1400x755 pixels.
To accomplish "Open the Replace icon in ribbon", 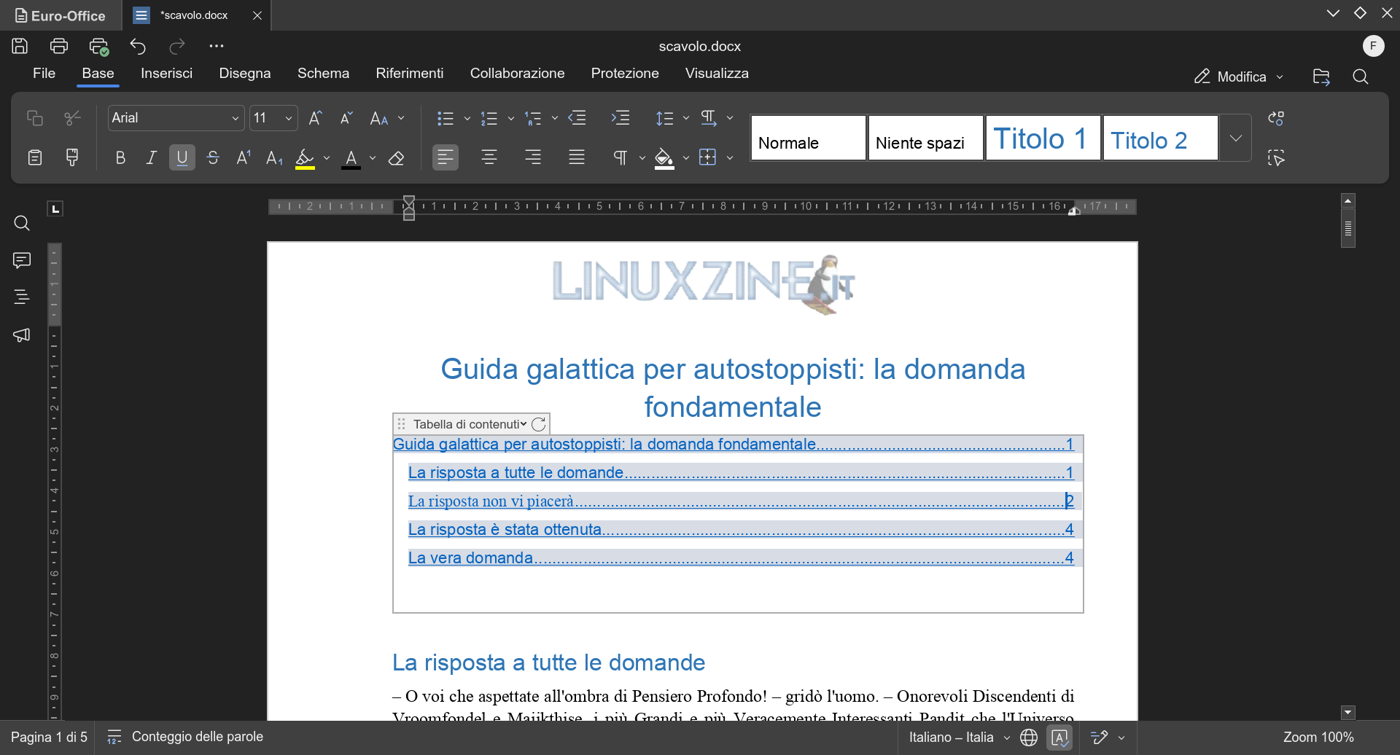I will pyautogui.click(x=1276, y=118).
